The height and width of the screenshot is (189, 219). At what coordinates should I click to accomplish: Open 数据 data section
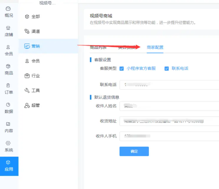(x=9, y=108)
